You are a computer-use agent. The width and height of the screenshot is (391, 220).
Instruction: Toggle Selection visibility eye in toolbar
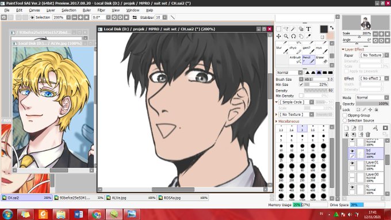(x=32, y=17)
